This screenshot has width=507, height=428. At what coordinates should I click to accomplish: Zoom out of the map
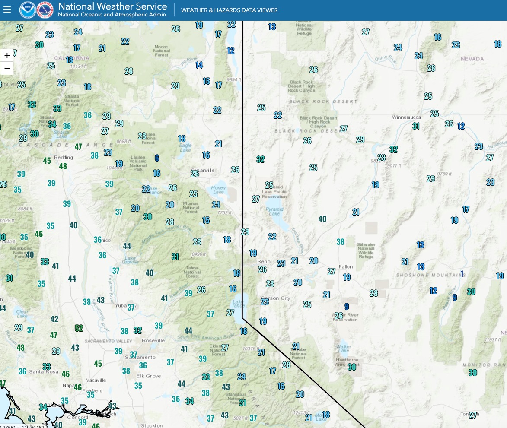click(x=7, y=69)
